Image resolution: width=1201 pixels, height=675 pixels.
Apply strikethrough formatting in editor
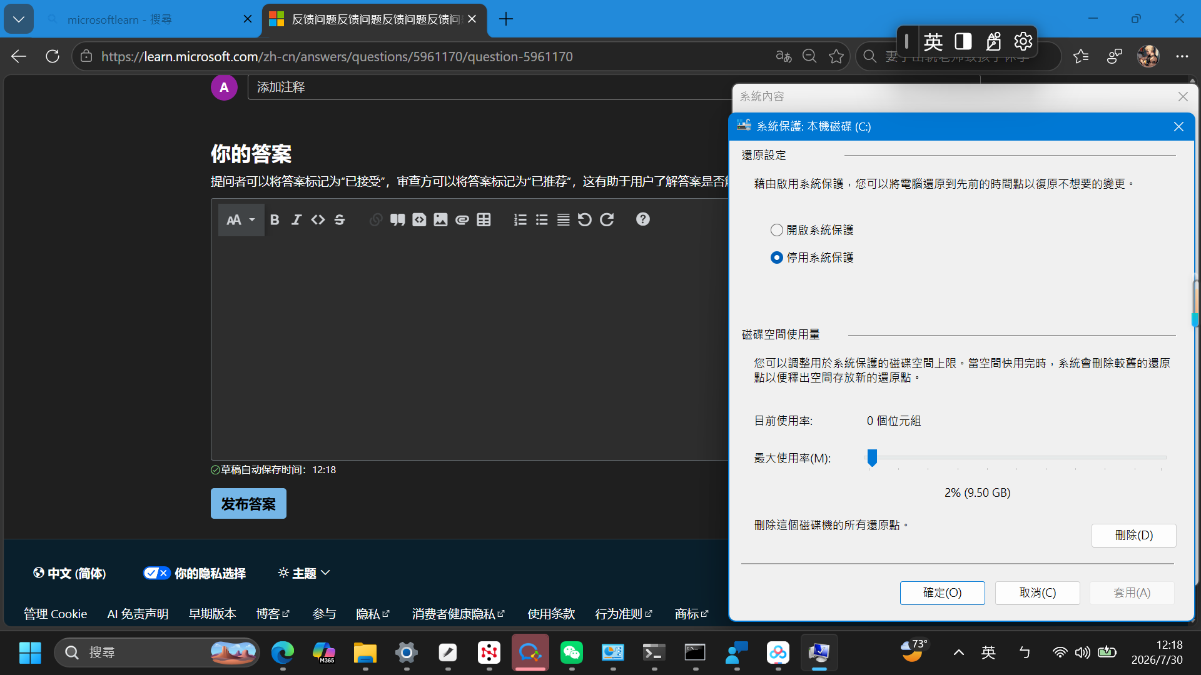(340, 220)
